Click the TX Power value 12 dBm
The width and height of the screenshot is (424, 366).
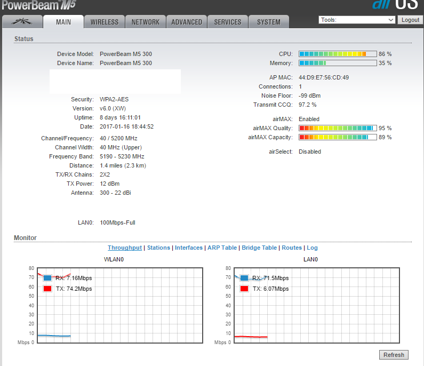[109, 184]
